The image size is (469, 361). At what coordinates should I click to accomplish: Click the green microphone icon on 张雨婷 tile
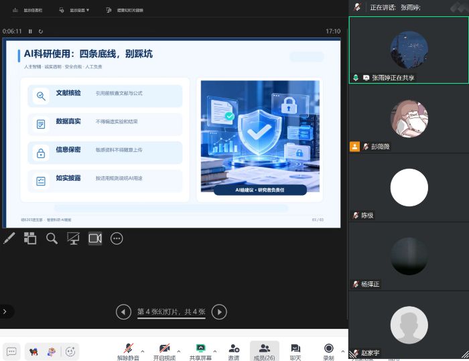point(356,78)
